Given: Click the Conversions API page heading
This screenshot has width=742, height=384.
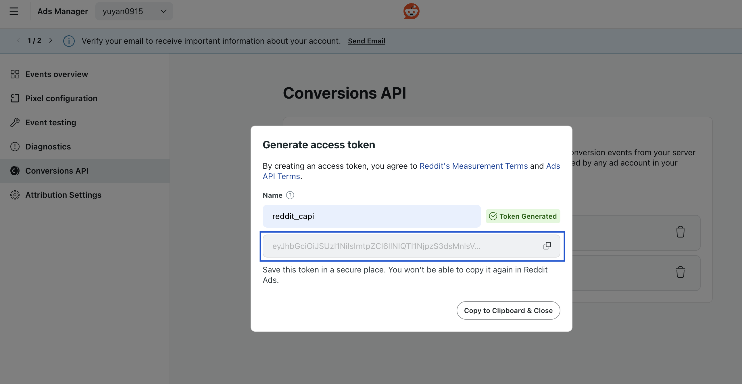Looking at the screenshot, I should click(345, 93).
